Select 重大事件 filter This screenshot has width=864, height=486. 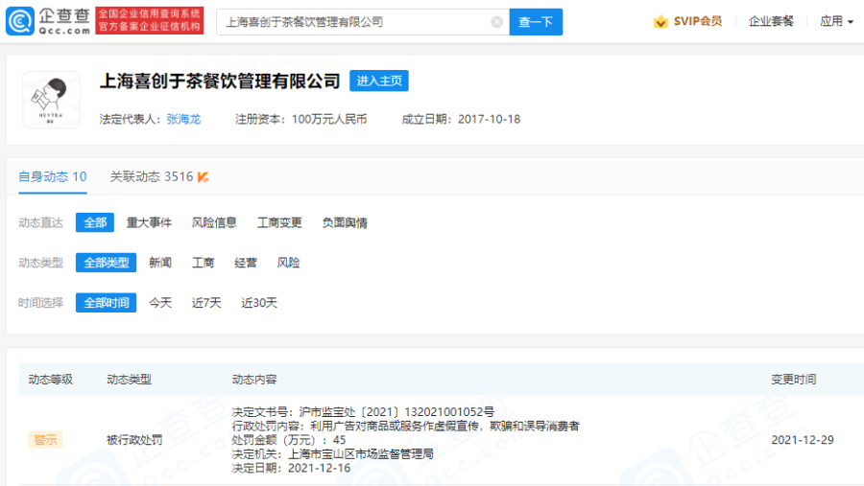(149, 222)
